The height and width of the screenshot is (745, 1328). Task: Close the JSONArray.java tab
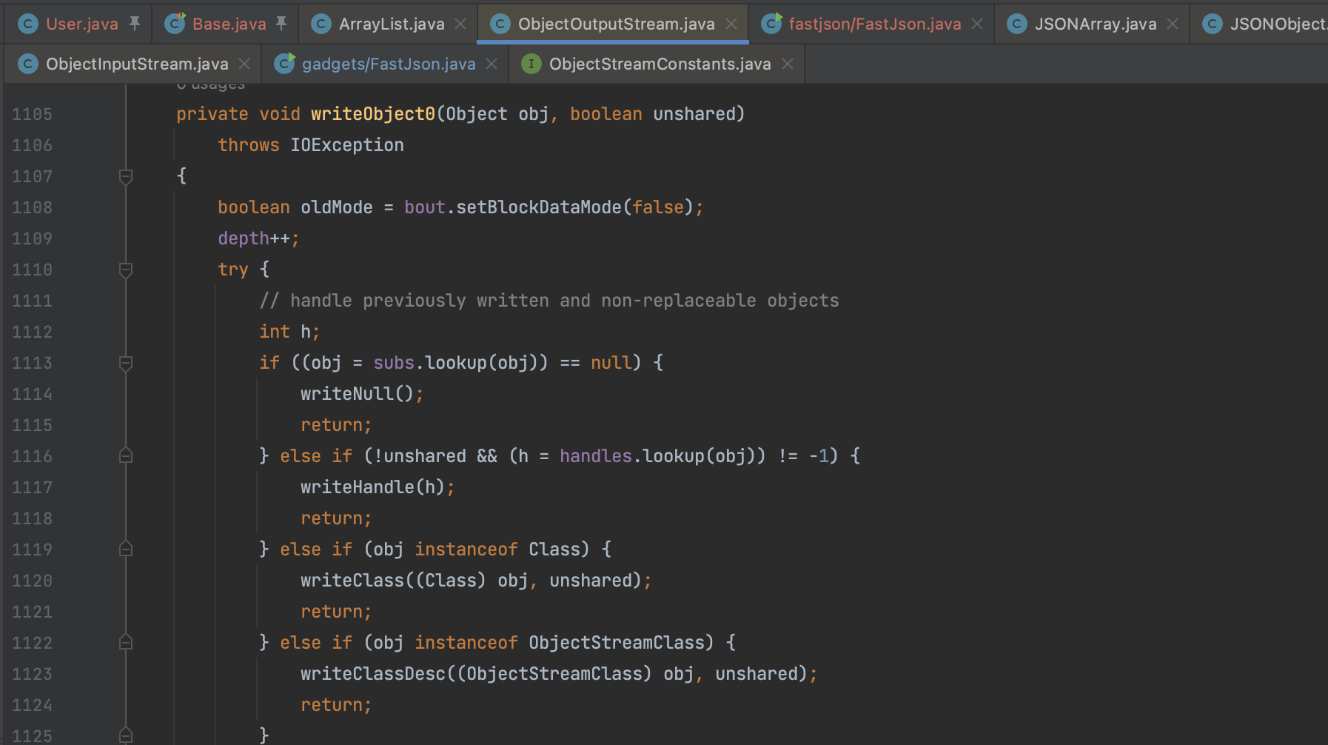(1173, 24)
